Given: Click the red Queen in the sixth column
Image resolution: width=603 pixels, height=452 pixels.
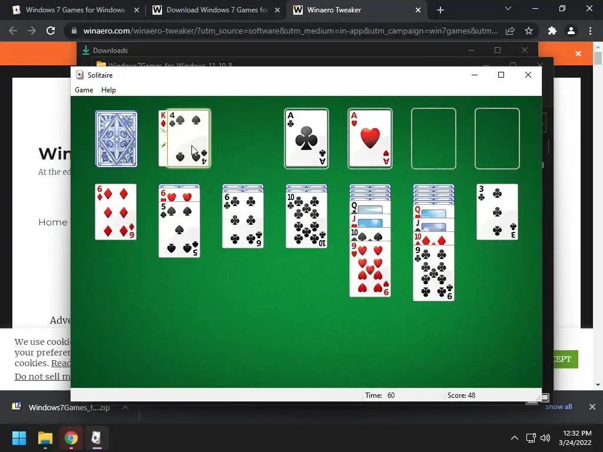Looking at the screenshot, I should point(433,211).
